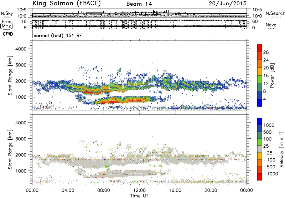The height and width of the screenshot is (198, 285).
Task: Pick the bright blue bottom segment of power colorbar
Action: tap(260, 103)
